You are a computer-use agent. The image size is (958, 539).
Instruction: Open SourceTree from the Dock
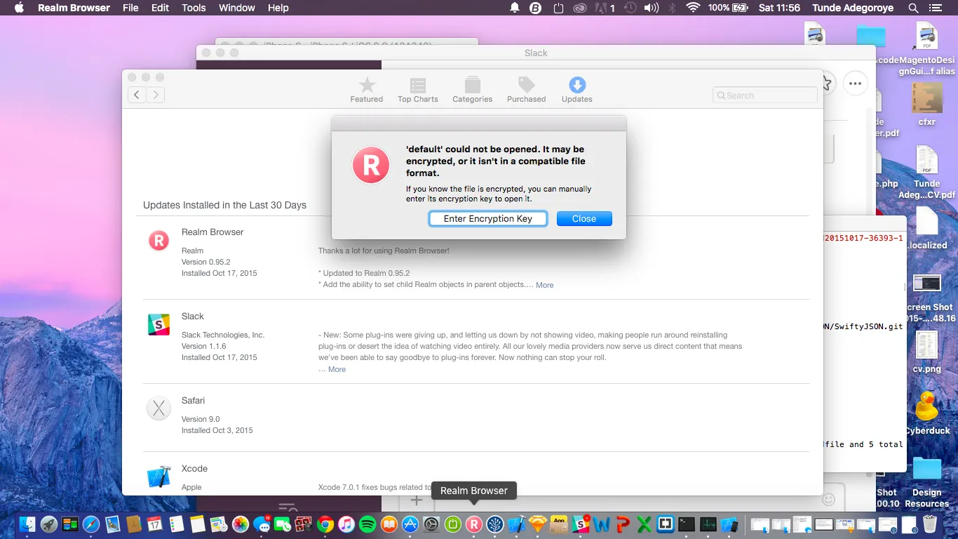click(x=495, y=524)
